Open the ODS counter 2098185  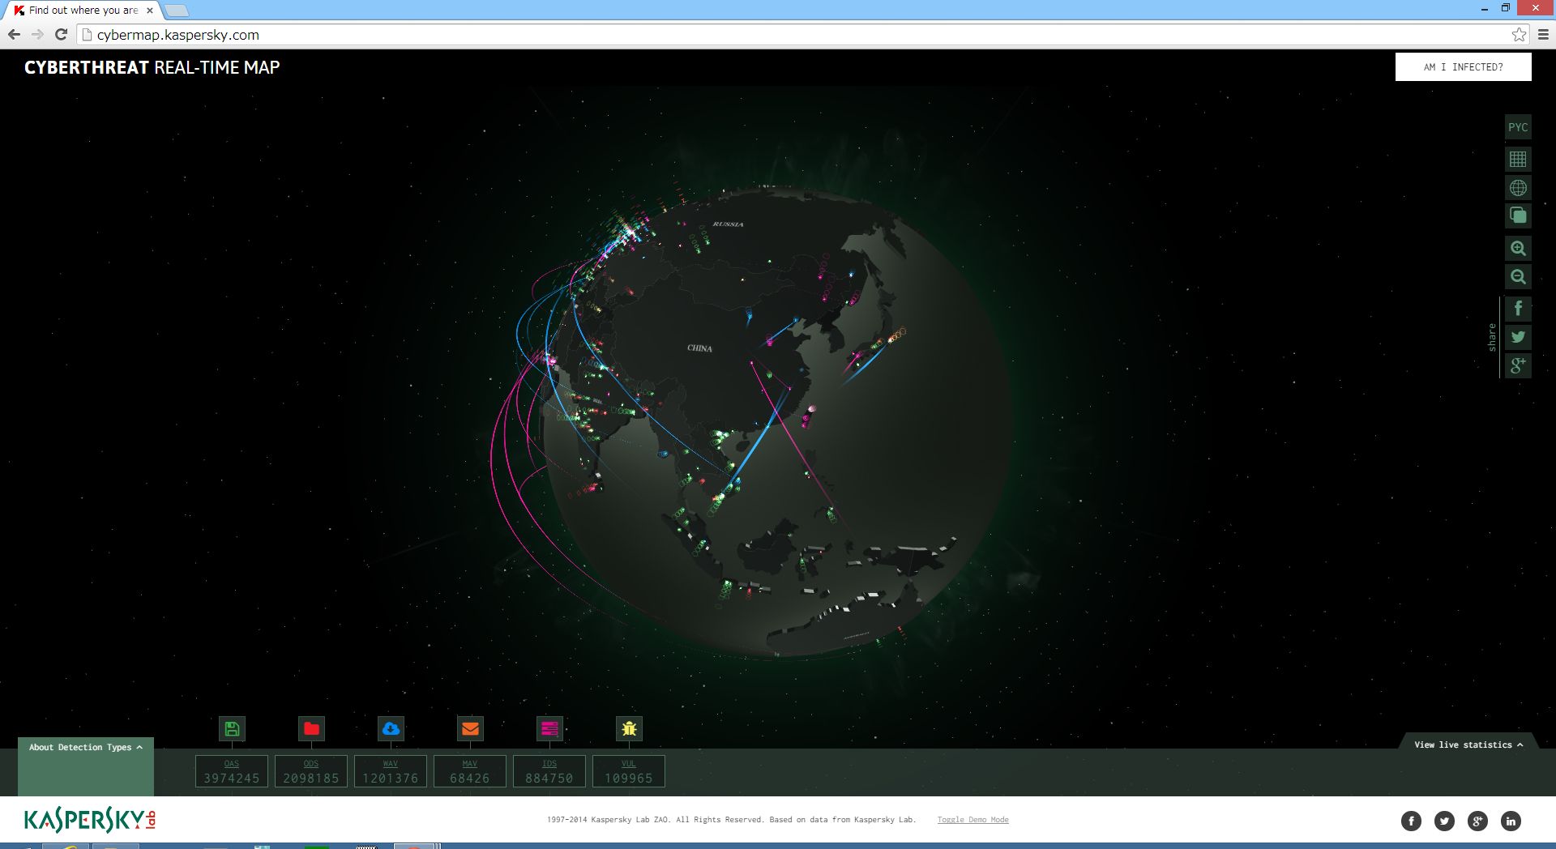click(311, 771)
